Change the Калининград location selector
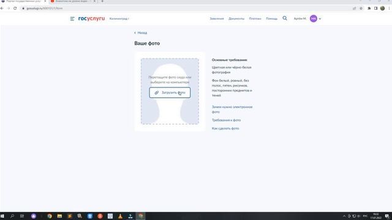 [119, 19]
